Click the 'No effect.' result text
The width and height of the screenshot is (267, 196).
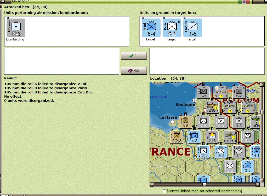point(13,96)
